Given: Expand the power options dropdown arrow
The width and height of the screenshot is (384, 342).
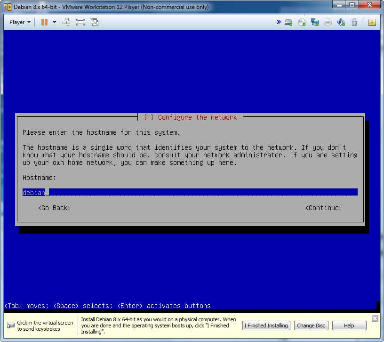Looking at the screenshot, I should point(55,22).
